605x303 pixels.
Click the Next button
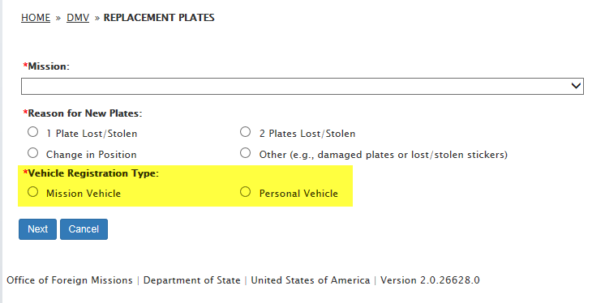[x=38, y=229]
